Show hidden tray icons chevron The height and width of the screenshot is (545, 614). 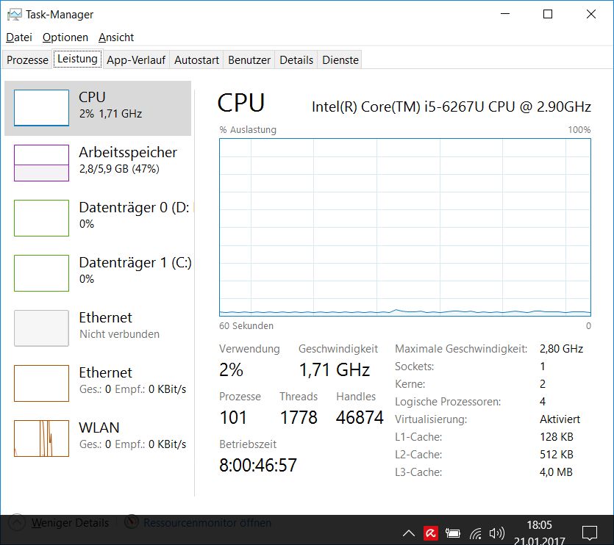(x=408, y=533)
